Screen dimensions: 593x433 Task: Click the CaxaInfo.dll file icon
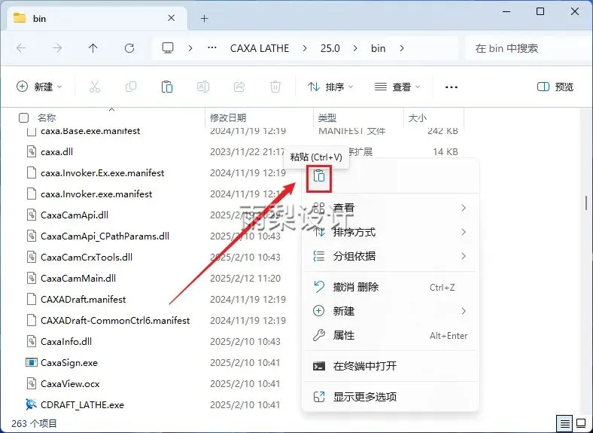[x=31, y=341]
